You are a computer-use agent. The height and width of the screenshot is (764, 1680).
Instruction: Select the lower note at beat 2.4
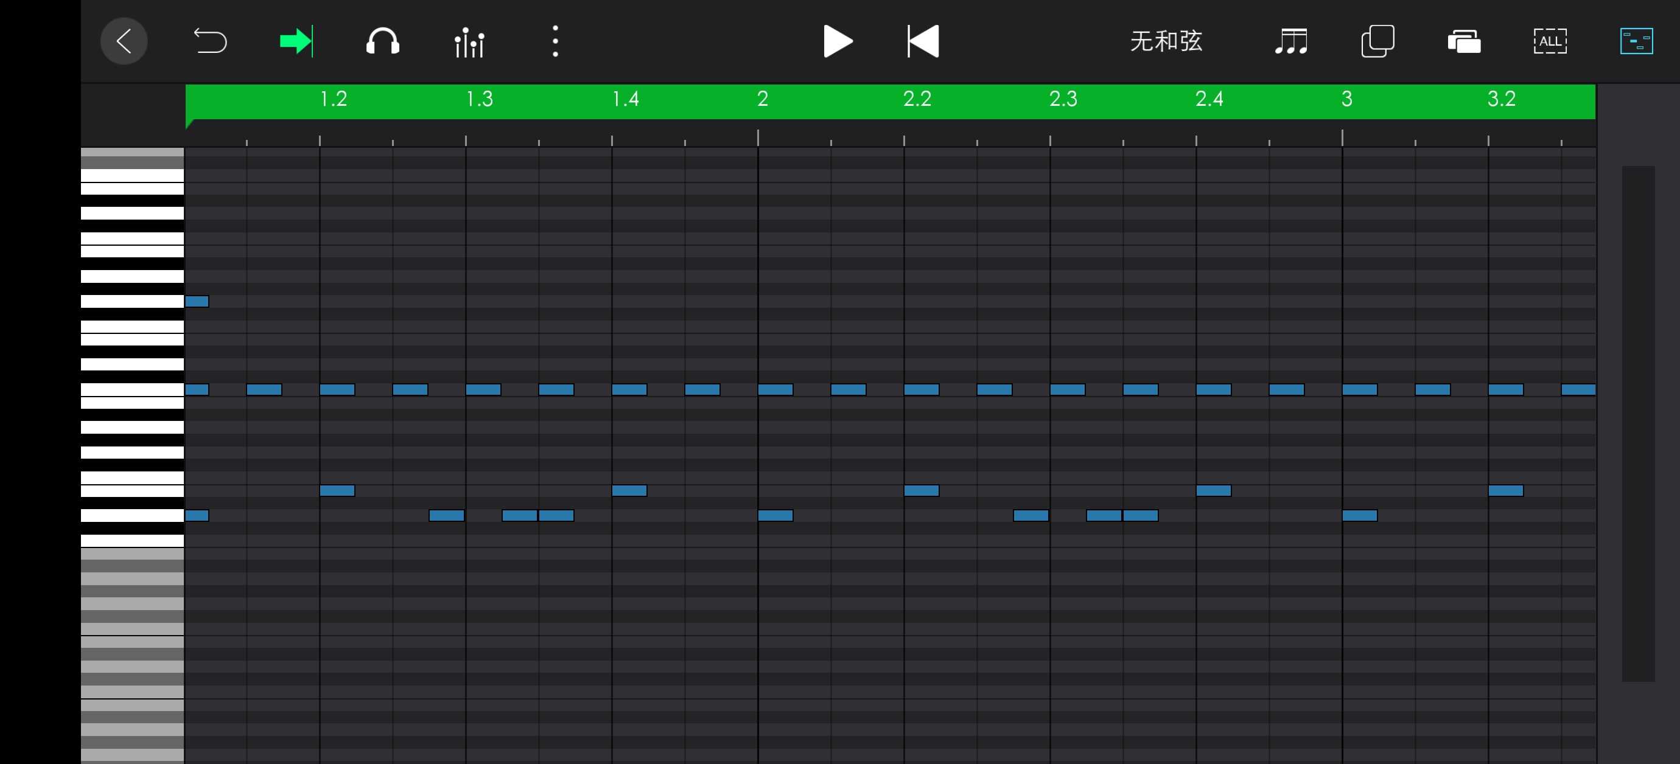tap(1214, 490)
